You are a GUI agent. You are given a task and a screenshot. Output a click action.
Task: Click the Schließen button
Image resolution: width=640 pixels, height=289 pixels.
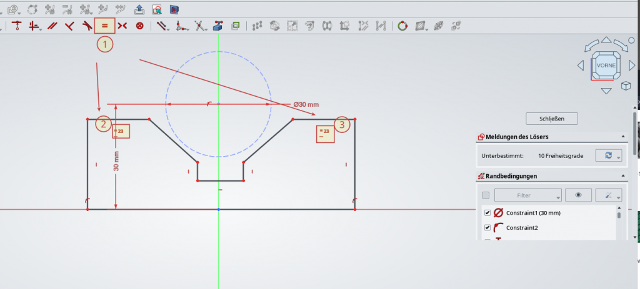click(552, 119)
